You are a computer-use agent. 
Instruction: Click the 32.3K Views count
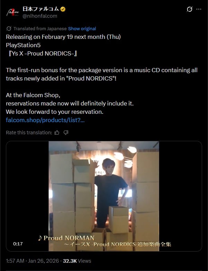(x=77, y=261)
